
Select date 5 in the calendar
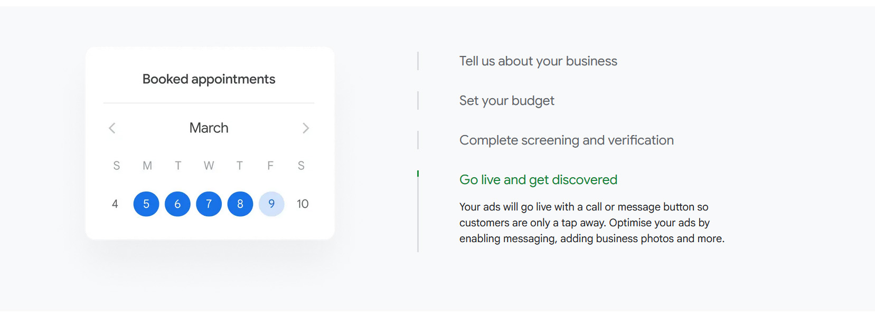(x=146, y=204)
